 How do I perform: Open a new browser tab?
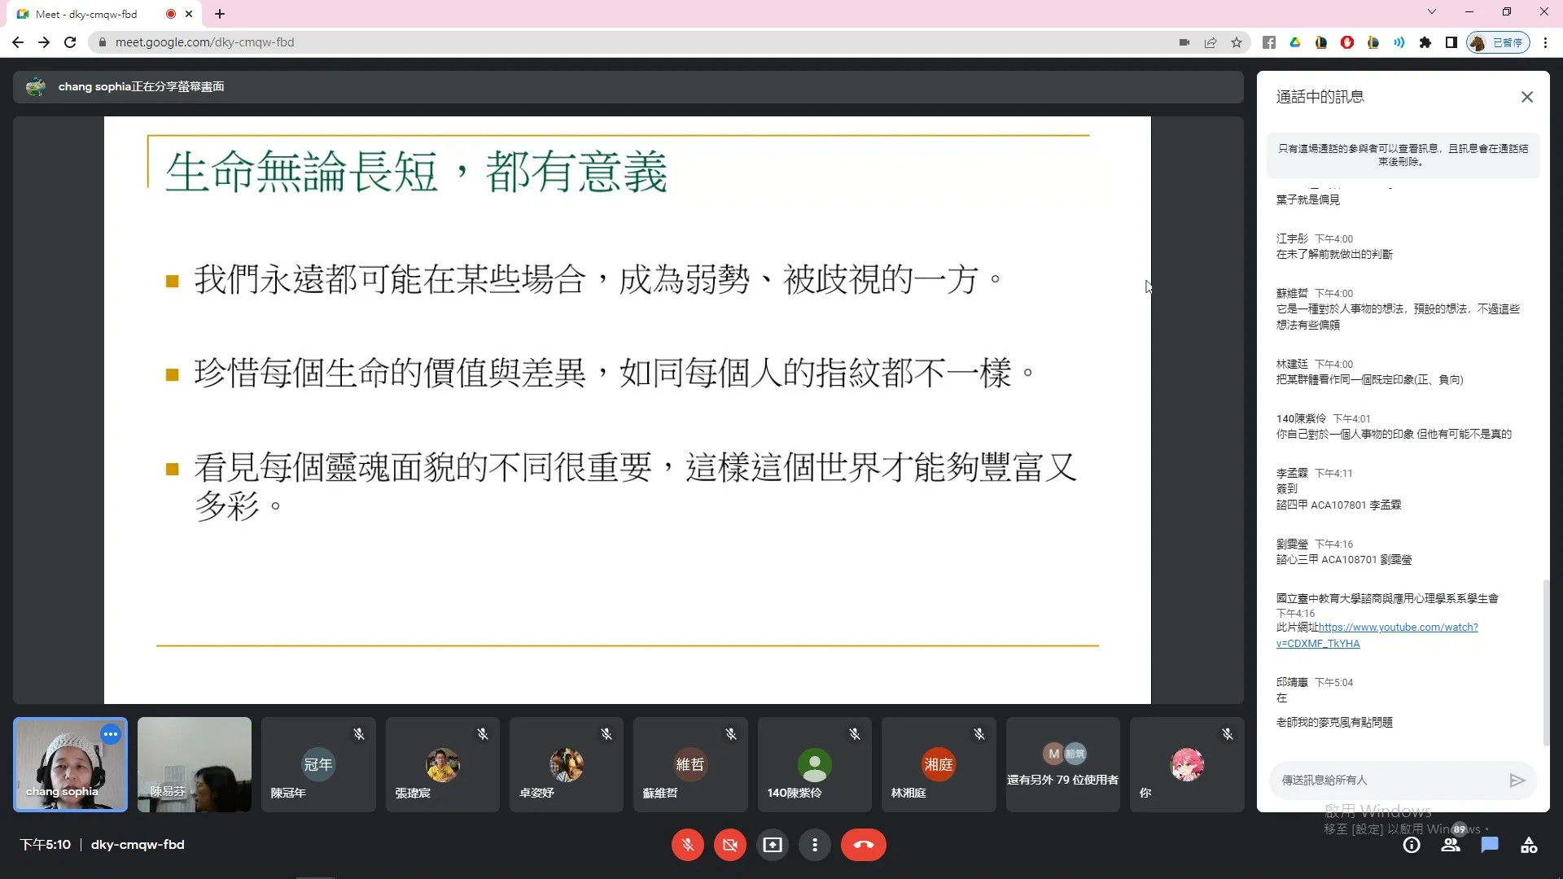[220, 14]
